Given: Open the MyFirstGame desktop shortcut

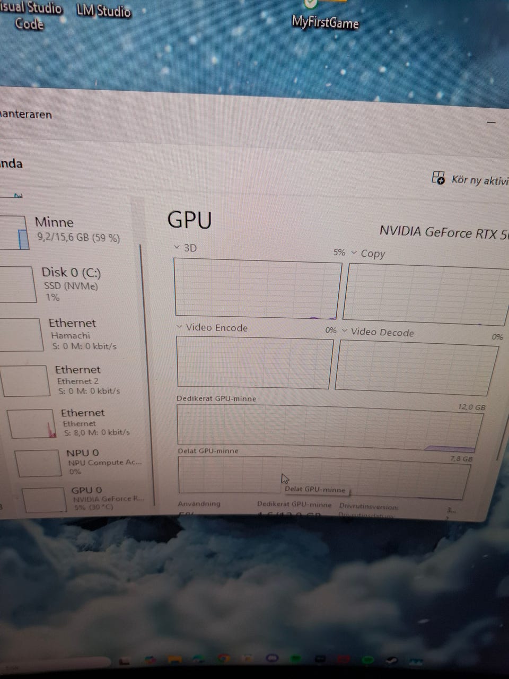Looking at the screenshot, I should (x=325, y=16).
